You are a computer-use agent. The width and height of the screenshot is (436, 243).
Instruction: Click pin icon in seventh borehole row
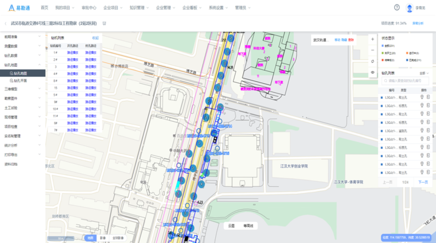tap(422, 147)
